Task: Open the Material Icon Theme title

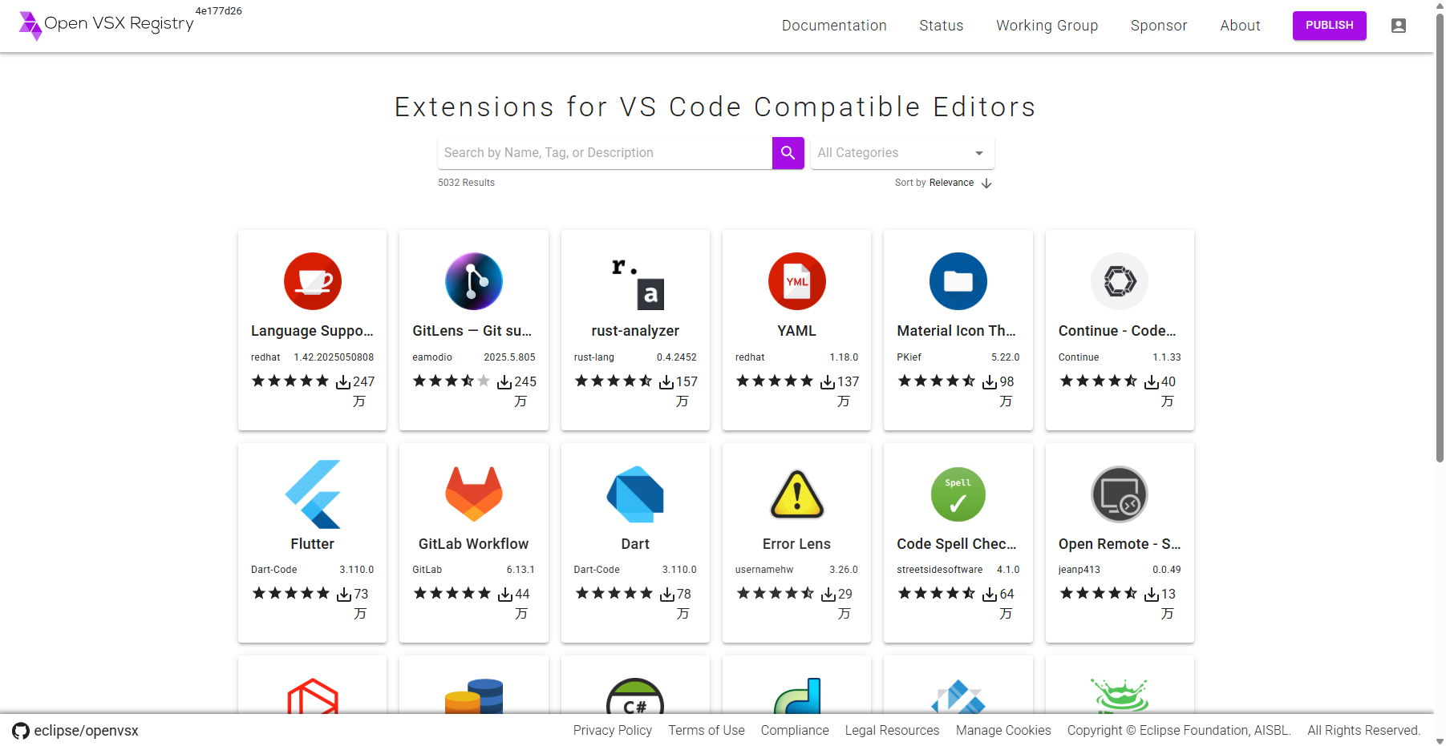Action: point(956,331)
